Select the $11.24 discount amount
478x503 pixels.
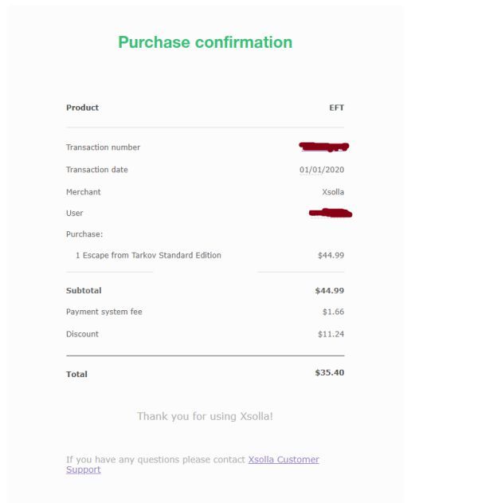(x=331, y=334)
